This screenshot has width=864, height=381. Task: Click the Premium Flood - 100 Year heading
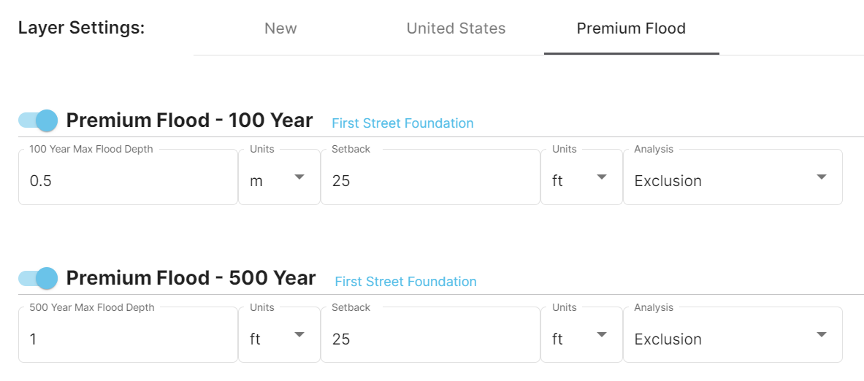[189, 120]
